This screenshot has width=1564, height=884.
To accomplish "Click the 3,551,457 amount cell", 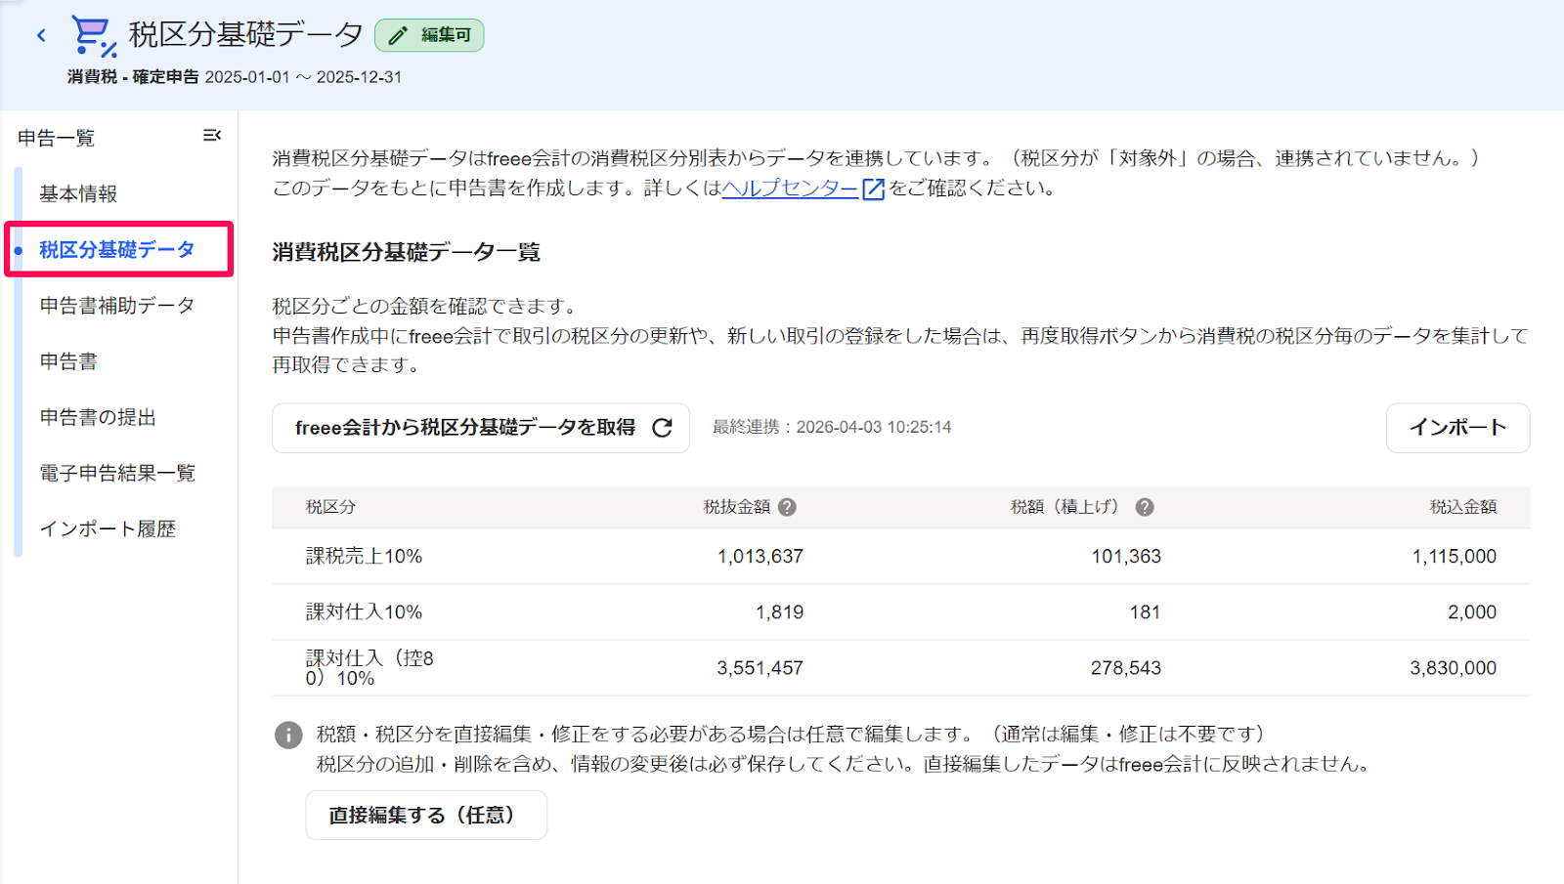I will point(760,668).
